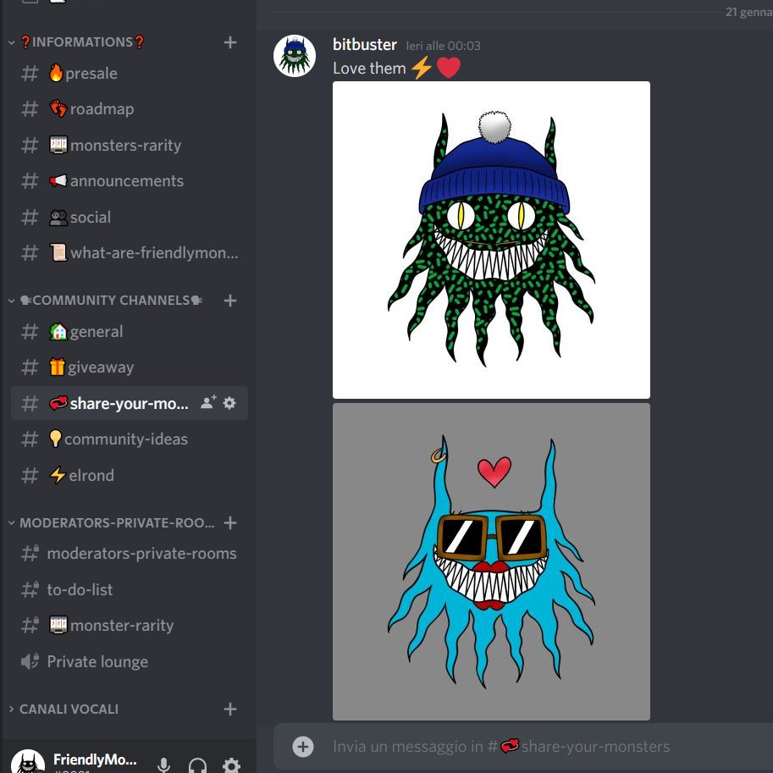Click the bitbuster username
The height and width of the screenshot is (773, 773).
365,45
